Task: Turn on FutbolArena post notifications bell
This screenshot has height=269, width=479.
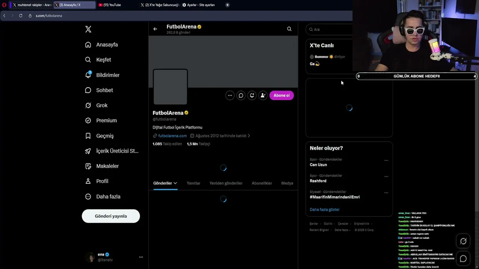Action: pyautogui.click(x=252, y=95)
